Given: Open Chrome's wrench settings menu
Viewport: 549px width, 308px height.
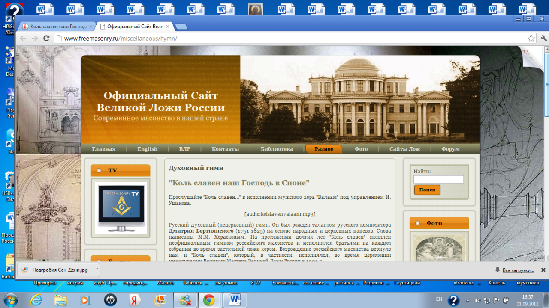Looking at the screenshot, I should 543,38.
